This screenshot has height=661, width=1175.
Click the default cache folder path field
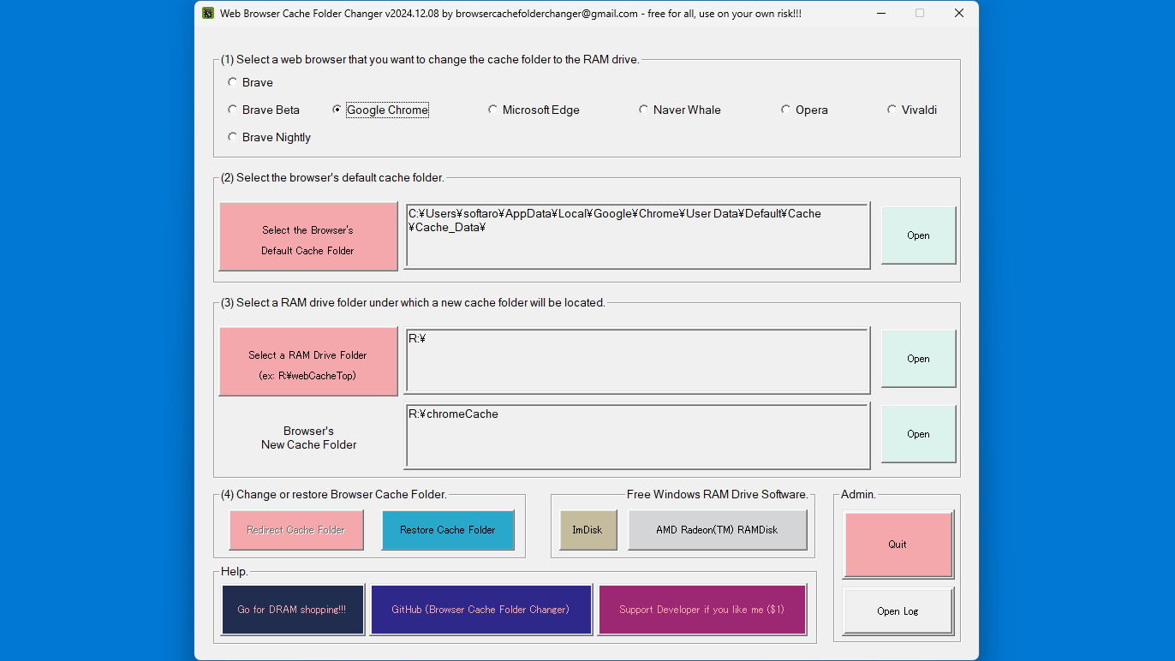(x=637, y=235)
